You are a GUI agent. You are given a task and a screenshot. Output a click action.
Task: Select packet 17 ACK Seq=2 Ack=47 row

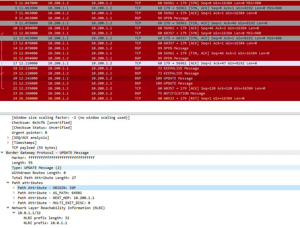pos(150,63)
